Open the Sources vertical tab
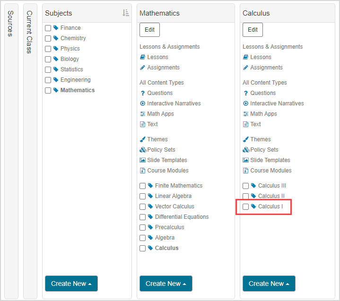This screenshot has height=301, width=340. [11, 24]
